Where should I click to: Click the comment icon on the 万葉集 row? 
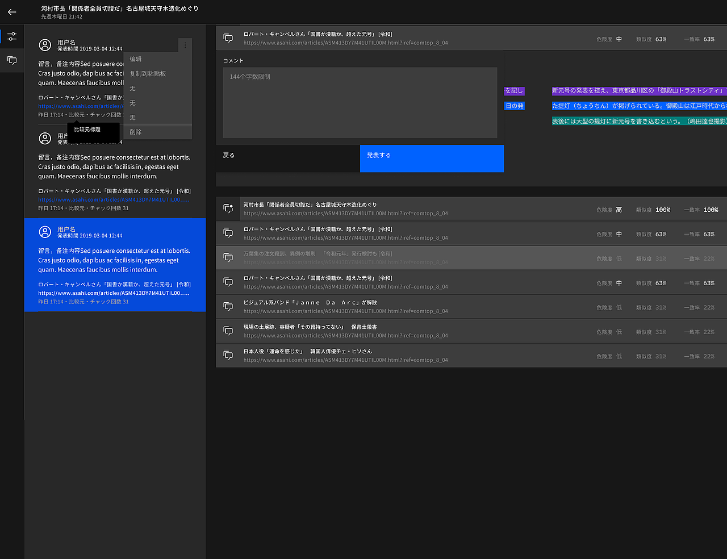[228, 258]
